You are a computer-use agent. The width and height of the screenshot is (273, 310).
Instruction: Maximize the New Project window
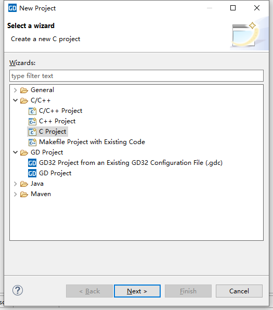pos(233,8)
